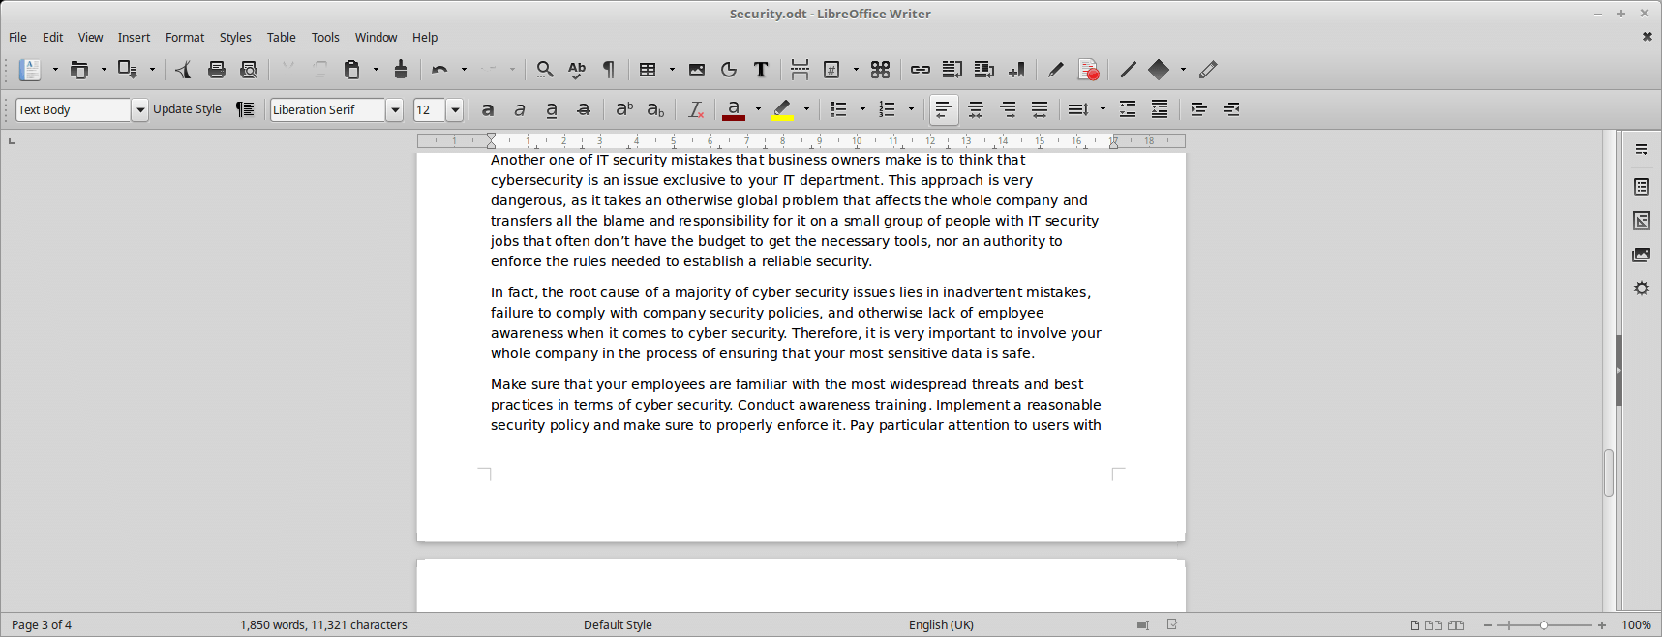Toggle Bold formatting

[488, 109]
